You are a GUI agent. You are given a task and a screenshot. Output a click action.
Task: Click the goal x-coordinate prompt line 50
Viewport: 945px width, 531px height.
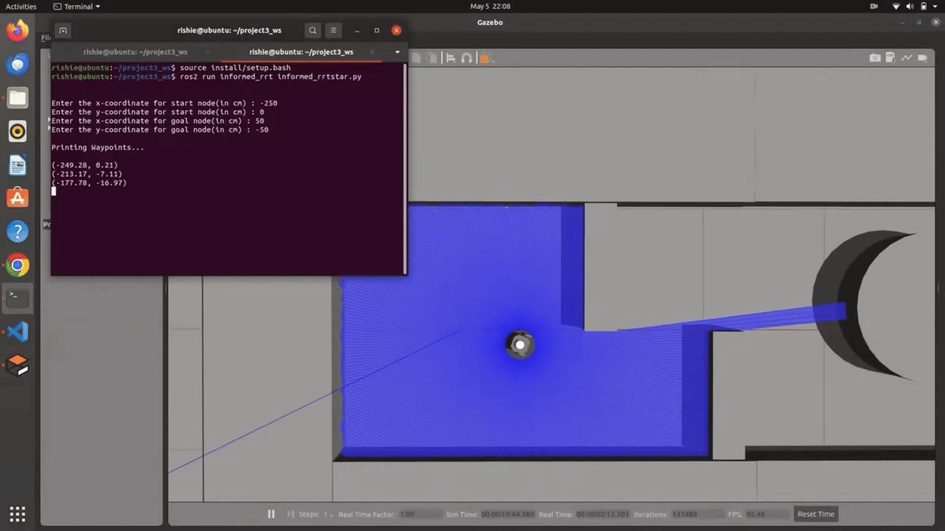157,121
